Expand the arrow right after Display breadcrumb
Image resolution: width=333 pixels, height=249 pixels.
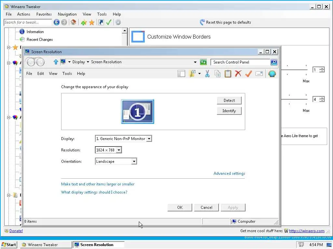point(88,62)
